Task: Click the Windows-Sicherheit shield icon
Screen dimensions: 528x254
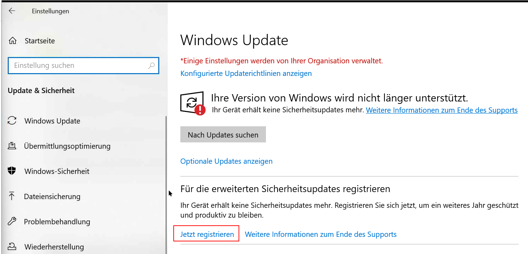Action: click(x=12, y=171)
